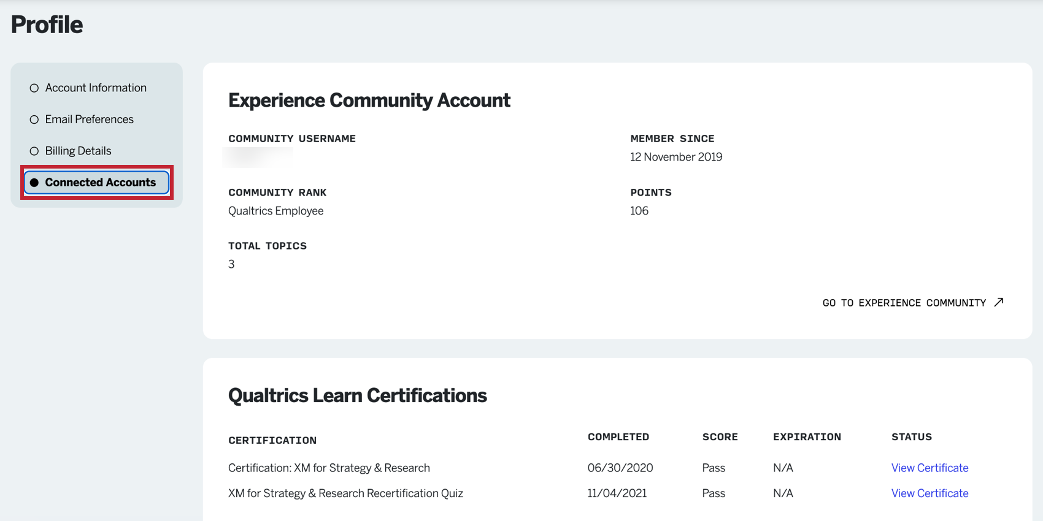
Task: Click the POINTS label
Action: pyautogui.click(x=651, y=192)
